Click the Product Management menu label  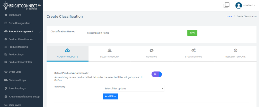21,31
